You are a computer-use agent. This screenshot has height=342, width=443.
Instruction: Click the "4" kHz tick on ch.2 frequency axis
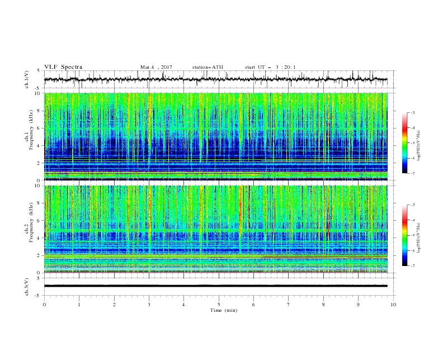[x=39, y=238]
